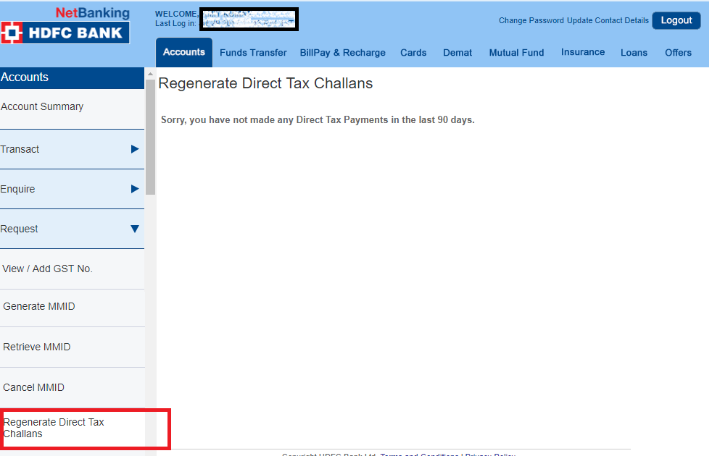
Task: Open the Accounts tab
Action: click(x=184, y=52)
